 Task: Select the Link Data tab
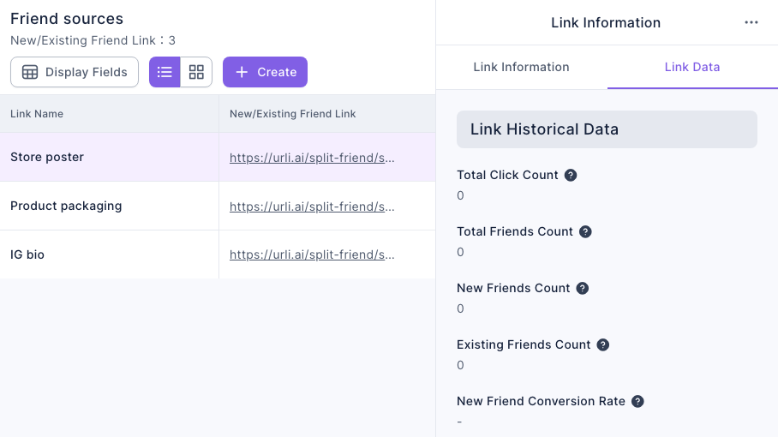pyautogui.click(x=692, y=67)
